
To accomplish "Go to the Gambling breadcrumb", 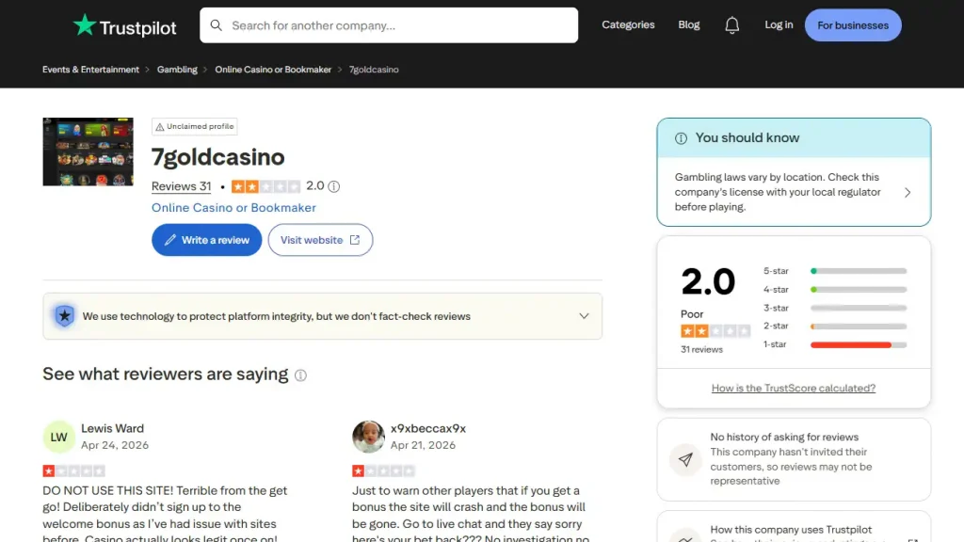I will 177,70.
